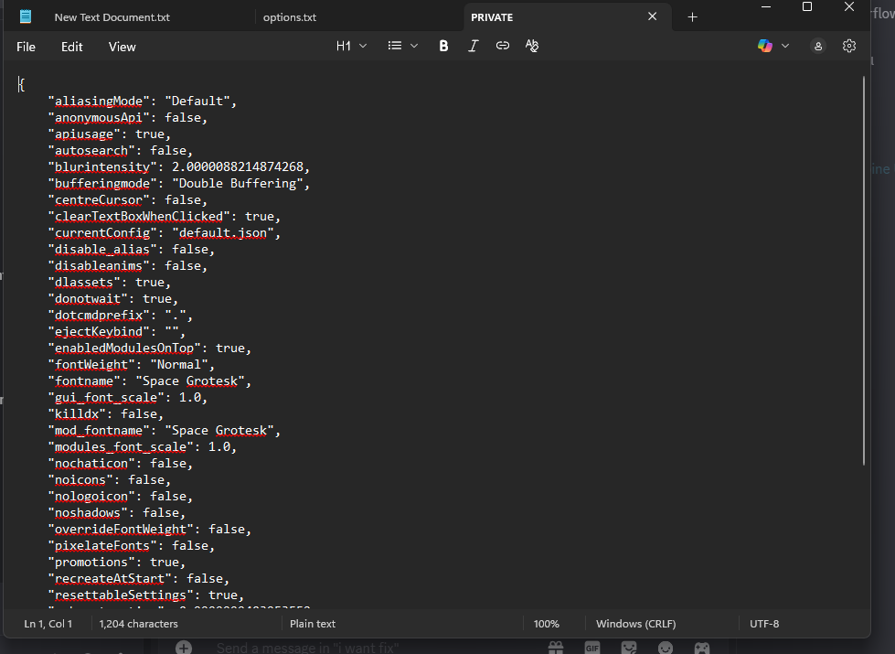The width and height of the screenshot is (895, 654).
Task: Open the Discord gift icon
Action: pyautogui.click(x=556, y=648)
